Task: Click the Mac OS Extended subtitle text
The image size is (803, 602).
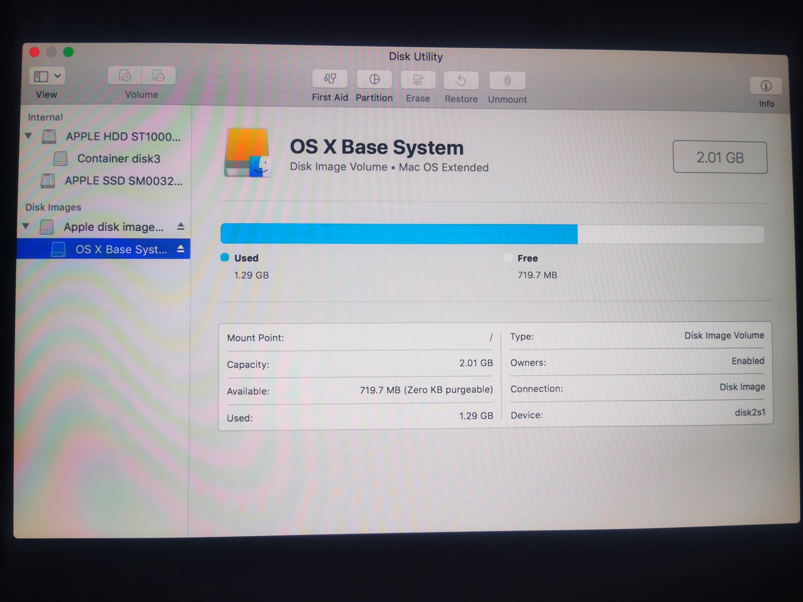Action: coord(444,167)
